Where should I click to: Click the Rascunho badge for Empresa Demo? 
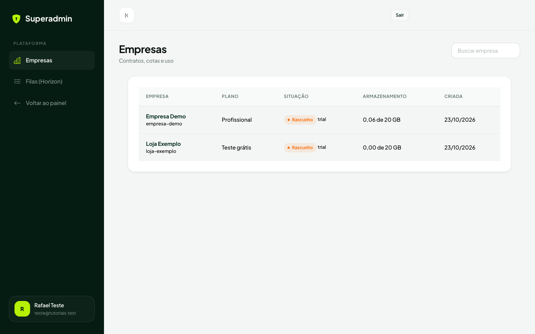point(300,120)
